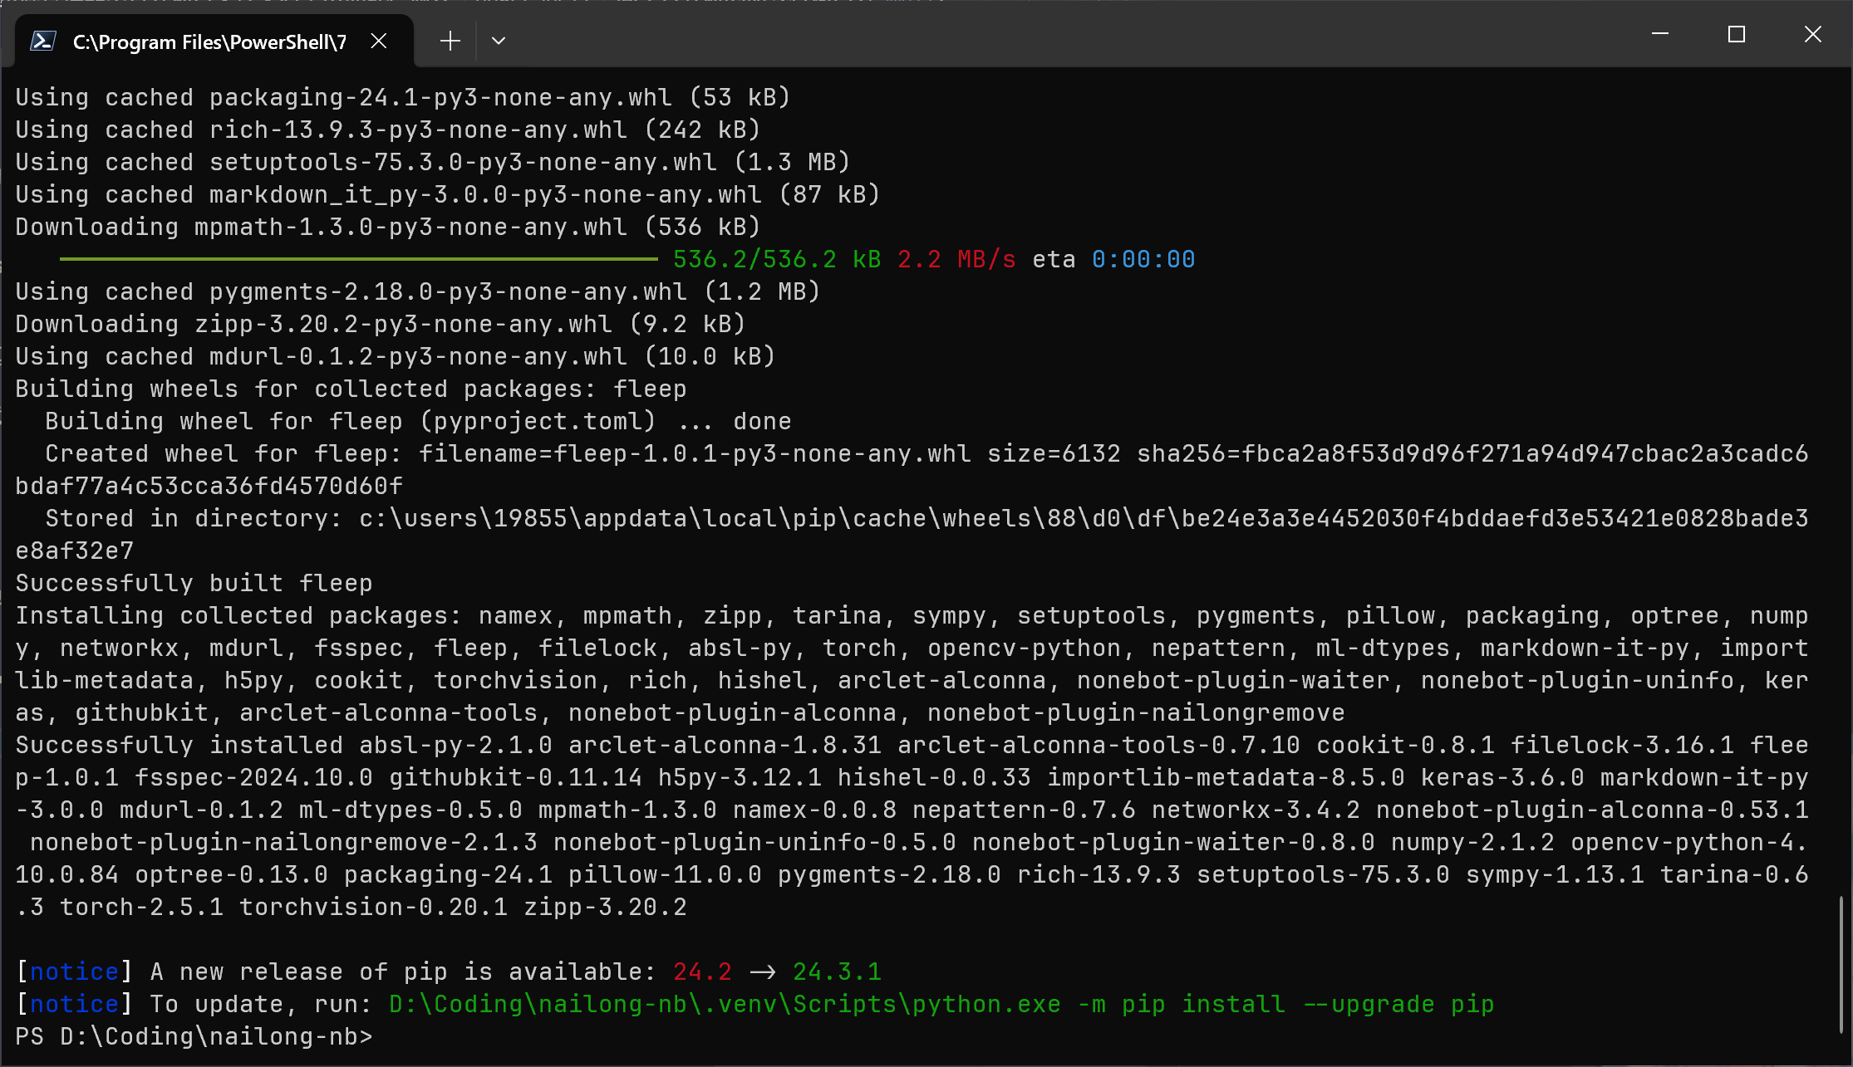The width and height of the screenshot is (1853, 1067).
Task: Click the green 24.3.1 pip version text
Action: coord(837,972)
